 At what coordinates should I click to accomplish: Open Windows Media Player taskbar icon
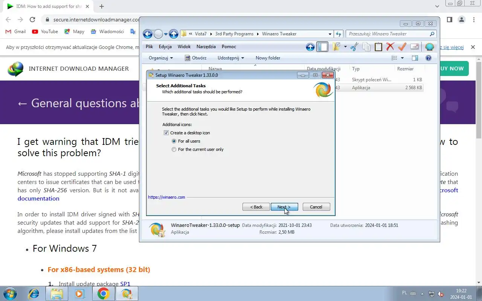[79, 293]
